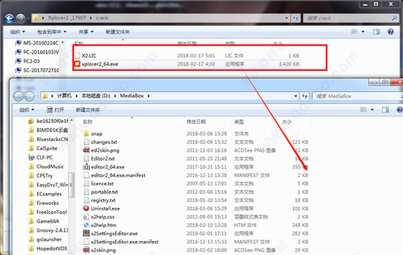Select network computer PC2-03
403x255 pixels.
(28, 61)
